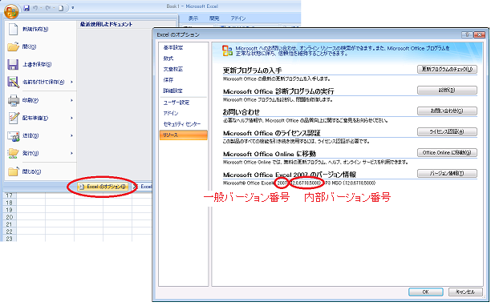Expand the Prepare submenu arrow
This screenshot has height=306, width=491.
(x=71, y=118)
